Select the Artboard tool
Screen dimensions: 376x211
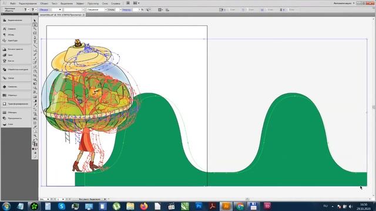pos(35,123)
